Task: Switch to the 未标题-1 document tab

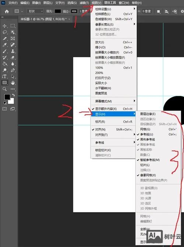Action: [x=43, y=19]
